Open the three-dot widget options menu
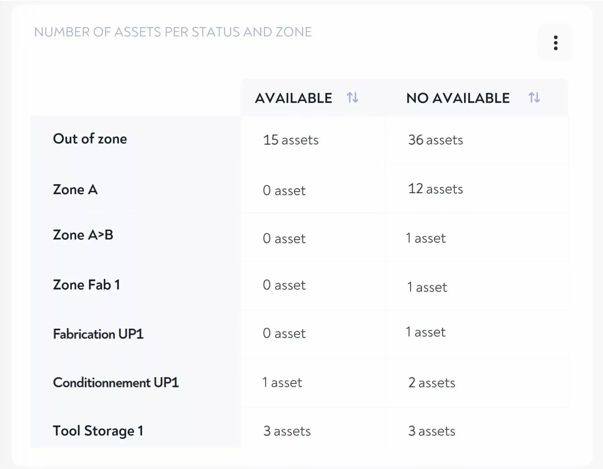Image resolution: width=603 pixels, height=469 pixels. pyautogui.click(x=555, y=43)
